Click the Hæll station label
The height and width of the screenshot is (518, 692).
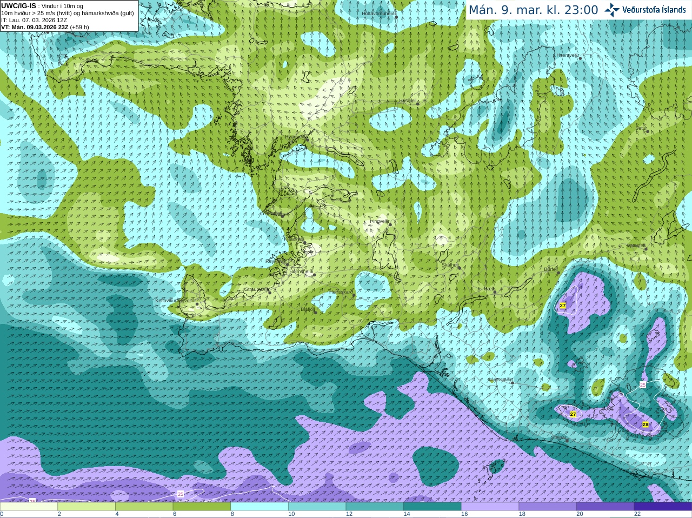pyautogui.click(x=489, y=289)
